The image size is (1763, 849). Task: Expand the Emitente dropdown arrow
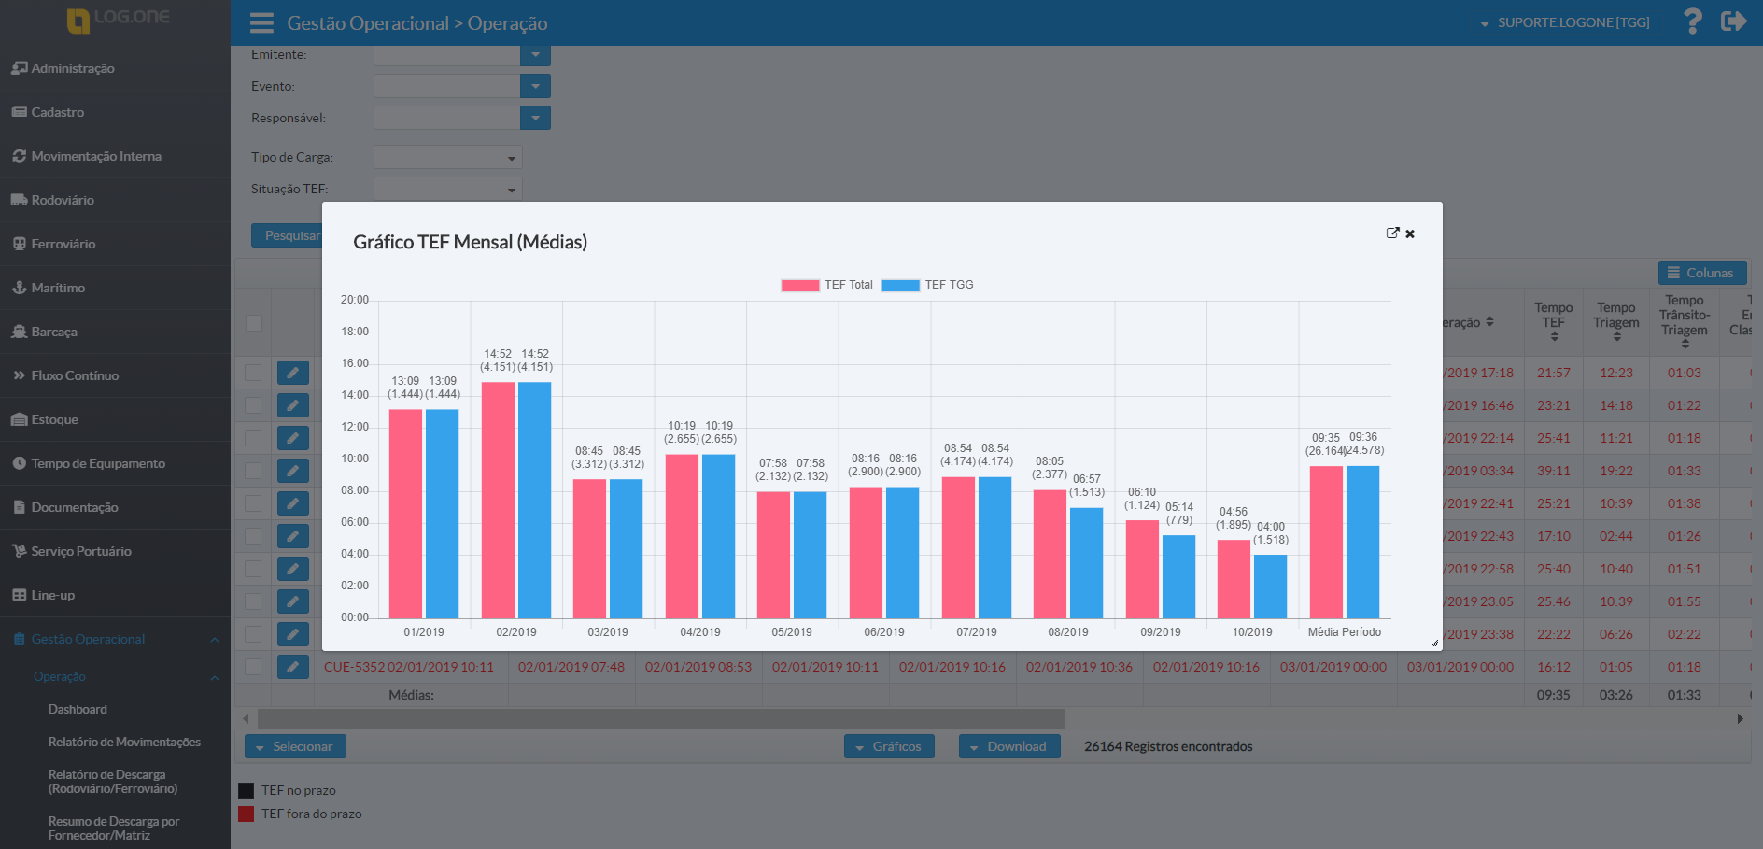535,55
